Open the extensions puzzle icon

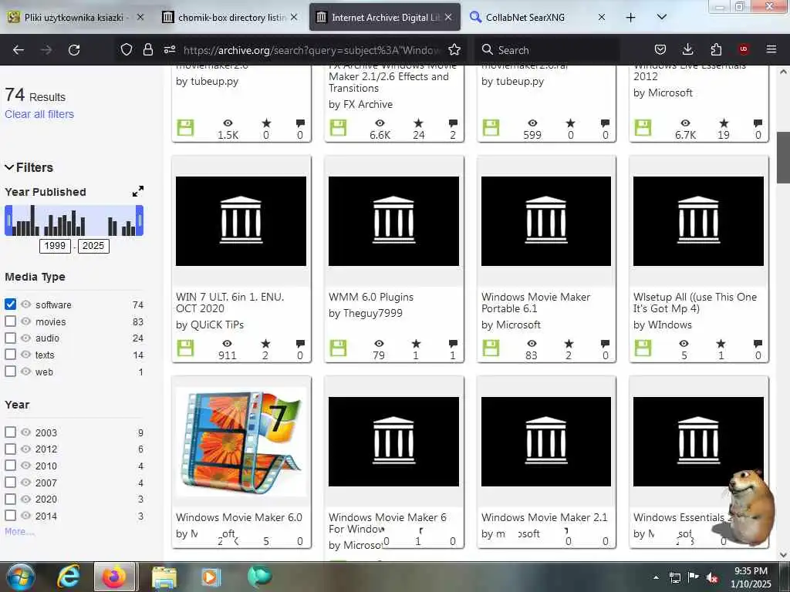(716, 49)
